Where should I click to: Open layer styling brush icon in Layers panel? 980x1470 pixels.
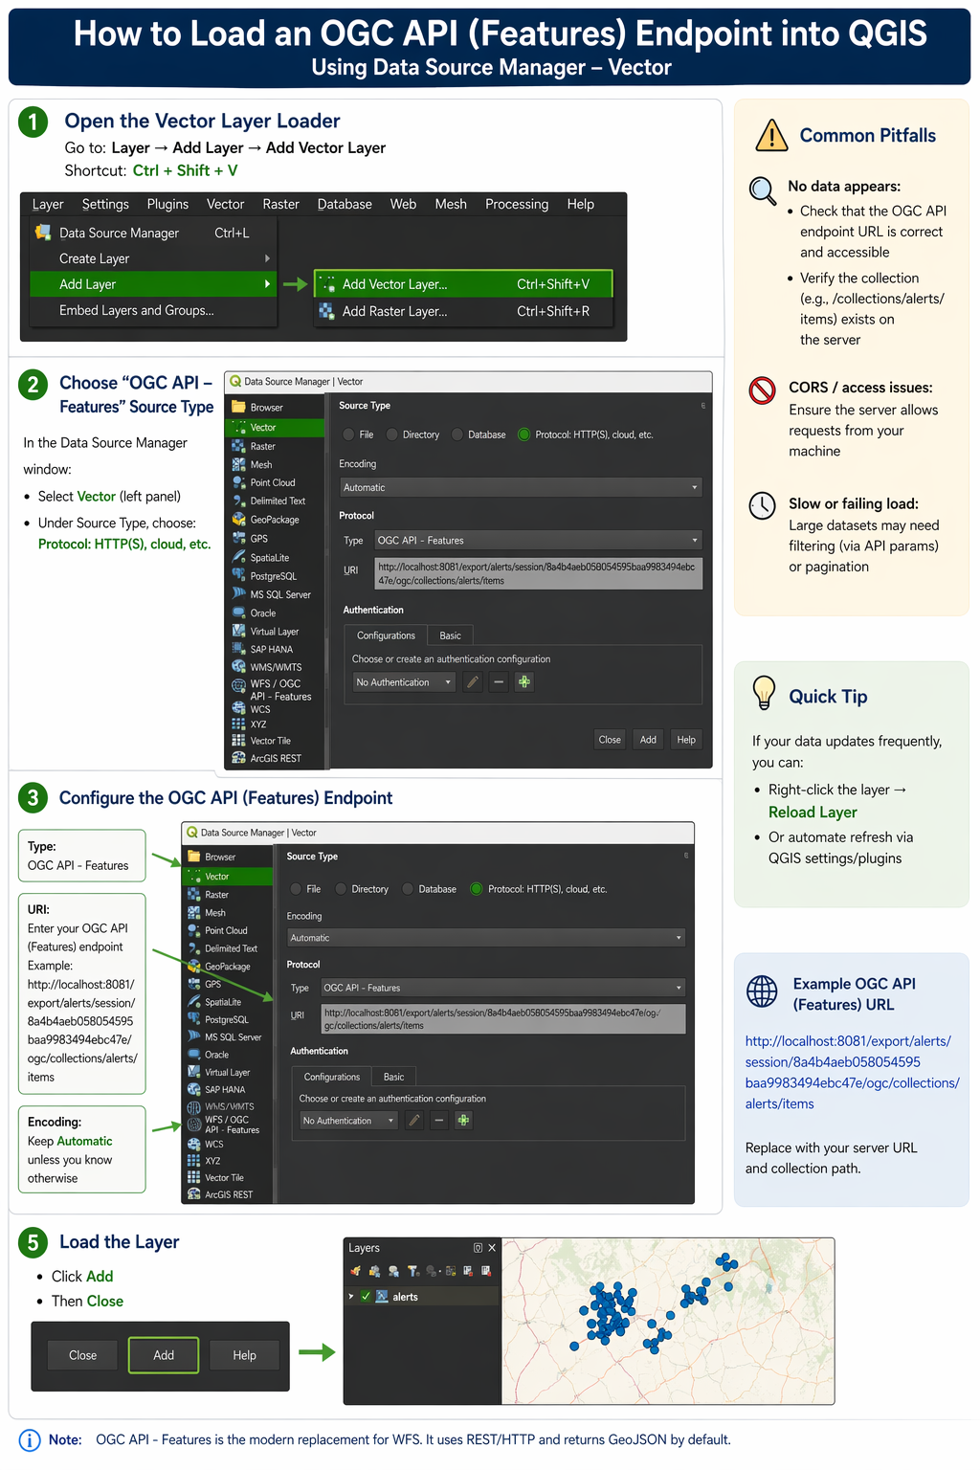[356, 1271]
